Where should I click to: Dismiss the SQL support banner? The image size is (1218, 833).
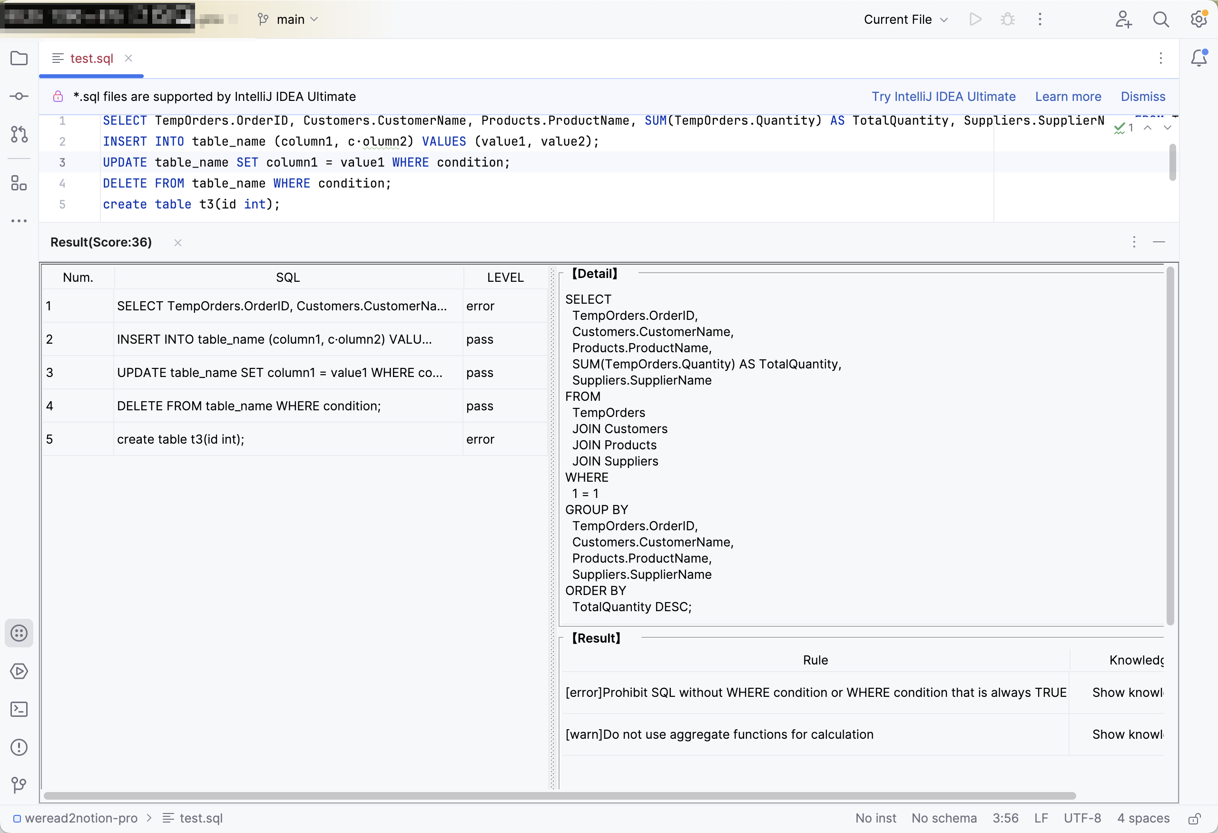click(1142, 97)
